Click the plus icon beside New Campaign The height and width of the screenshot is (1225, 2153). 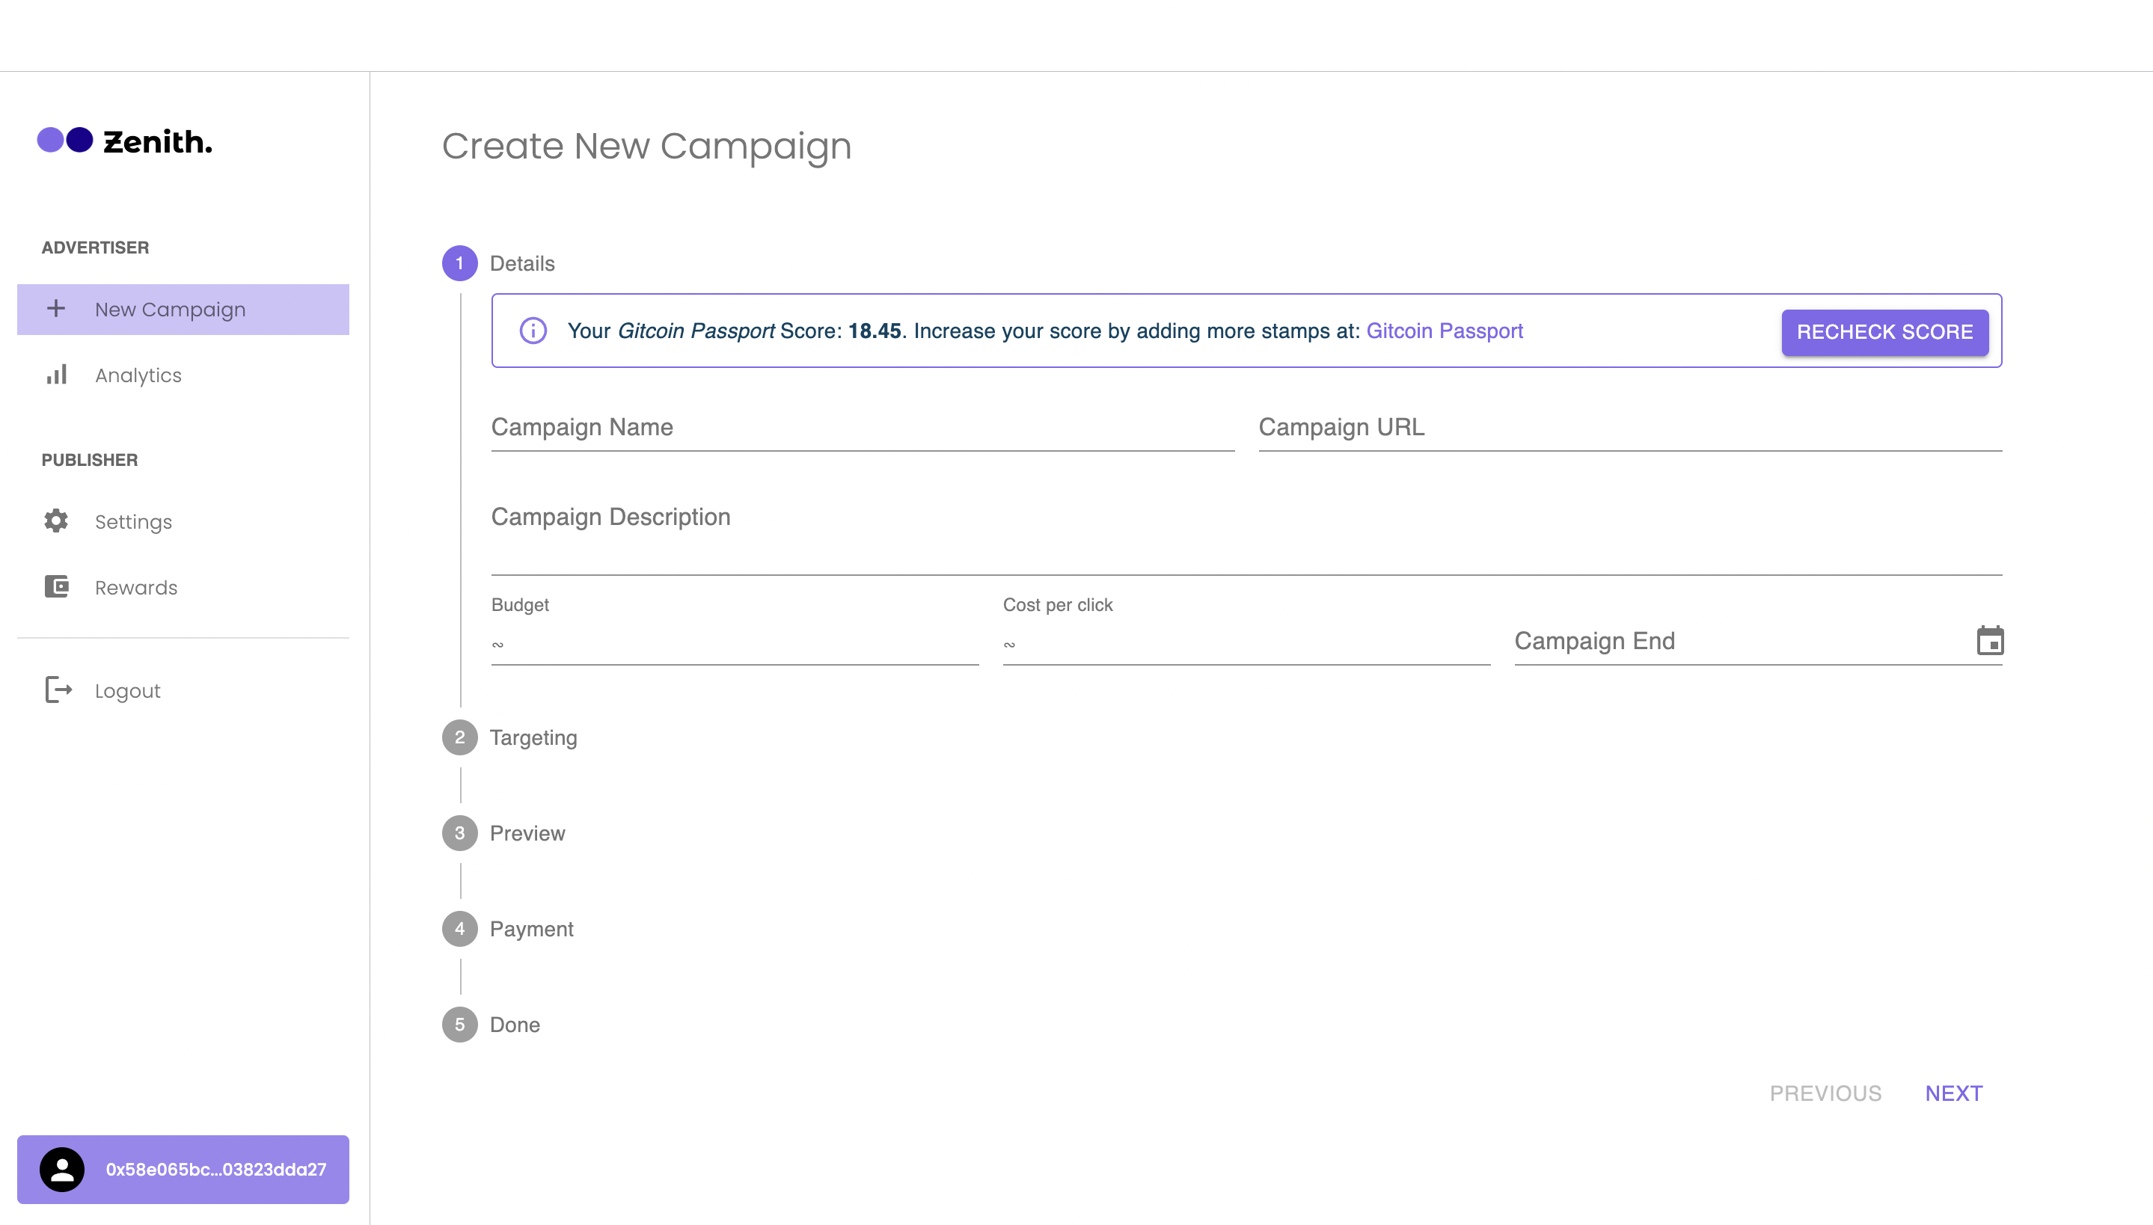click(x=55, y=309)
